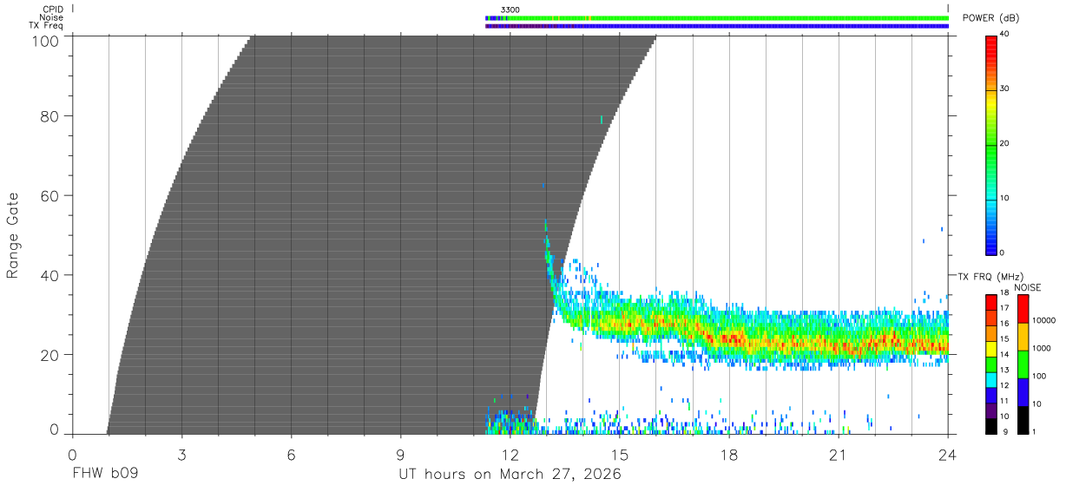Click the UT hour tick label '15'
Screen dimensions: 1066x492
click(620, 455)
